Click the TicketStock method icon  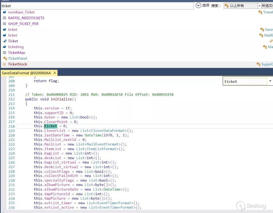pos(4,64)
